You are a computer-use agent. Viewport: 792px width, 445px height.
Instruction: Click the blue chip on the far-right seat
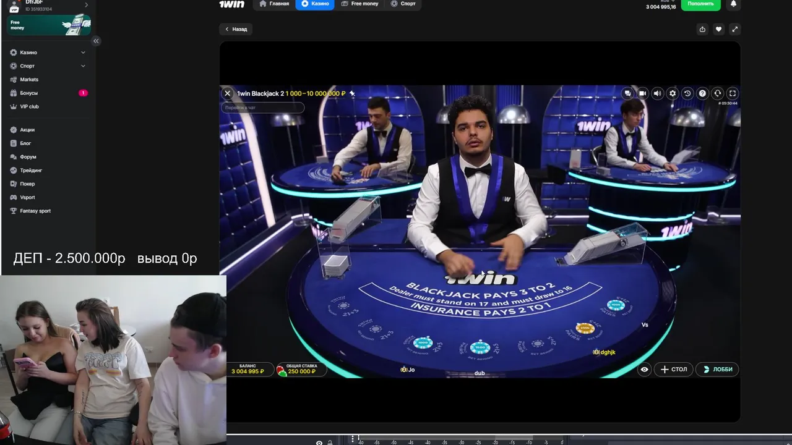[x=616, y=305]
